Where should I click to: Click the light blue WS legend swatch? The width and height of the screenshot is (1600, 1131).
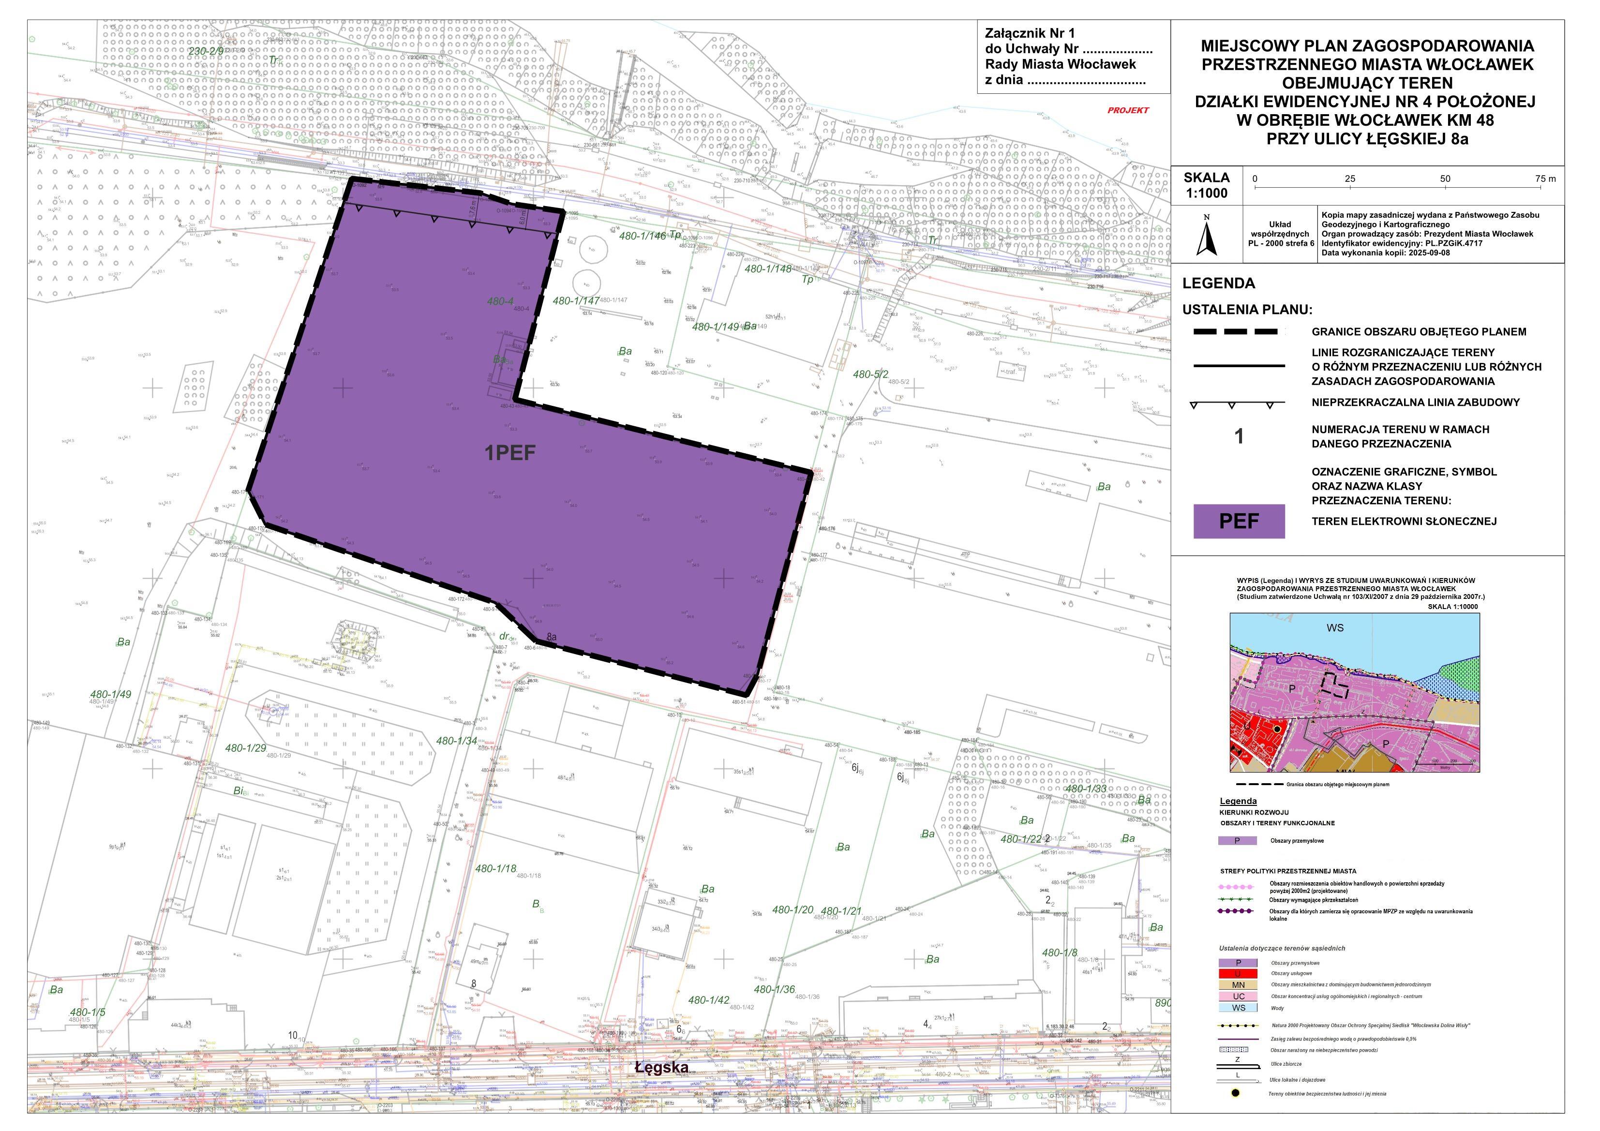tap(1238, 1008)
